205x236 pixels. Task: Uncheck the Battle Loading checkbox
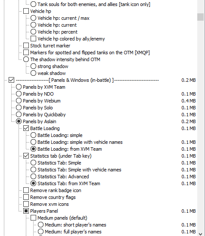(x=26, y=128)
